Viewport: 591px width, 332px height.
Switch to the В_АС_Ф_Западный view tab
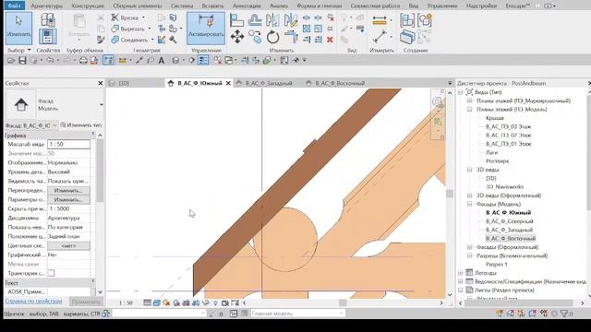(269, 83)
